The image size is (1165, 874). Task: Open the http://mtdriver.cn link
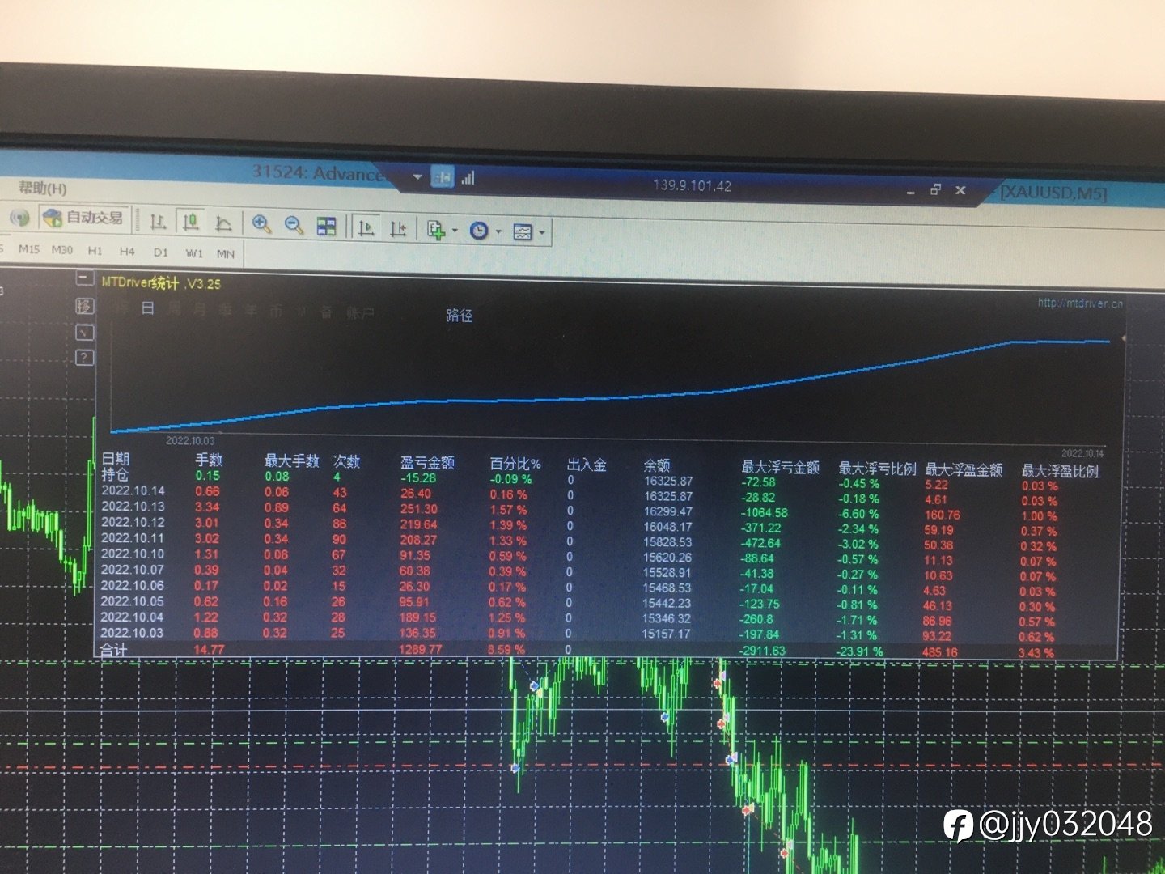[x=1080, y=303]
